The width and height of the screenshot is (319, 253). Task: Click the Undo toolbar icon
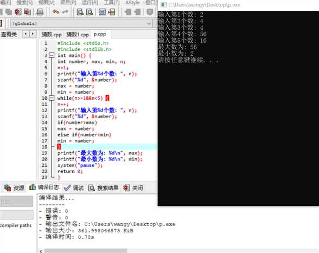(x=56, y=12)
